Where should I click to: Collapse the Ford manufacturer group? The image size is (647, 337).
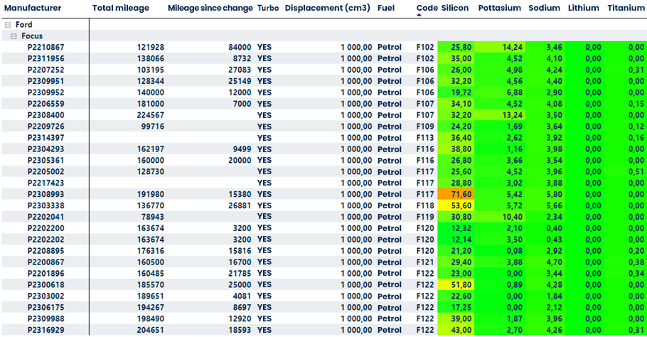(x=8, y=25)
